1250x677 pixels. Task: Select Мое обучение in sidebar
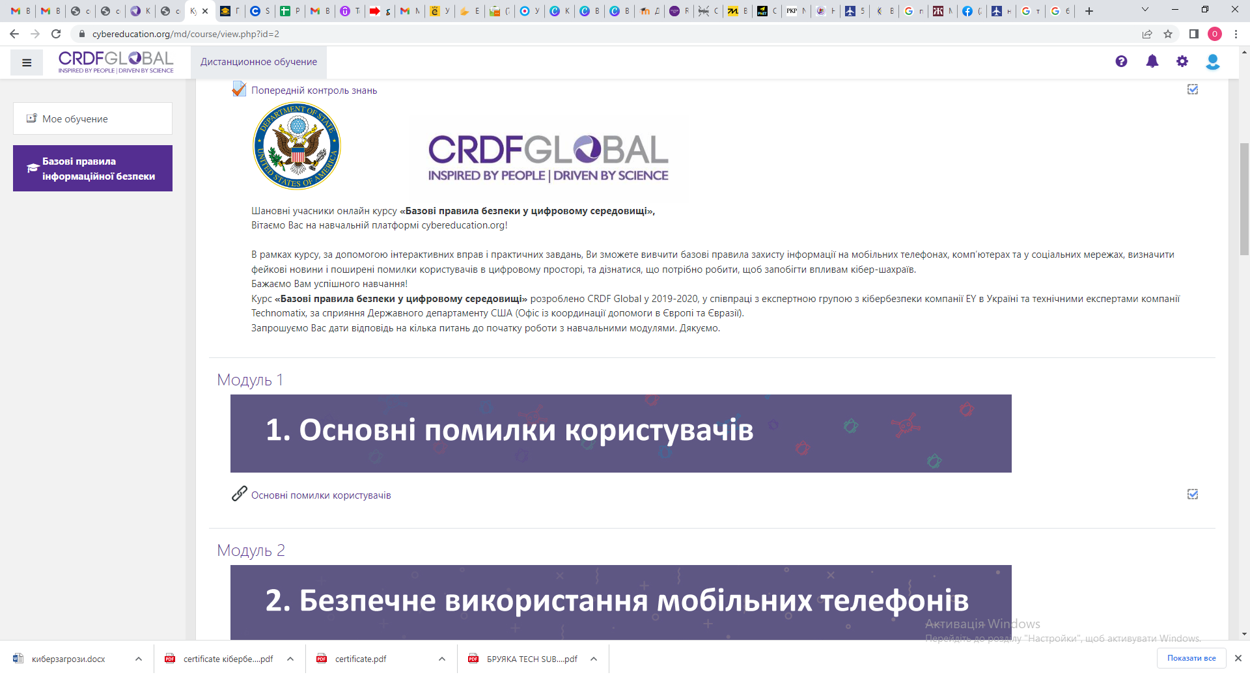pos(92,118)
